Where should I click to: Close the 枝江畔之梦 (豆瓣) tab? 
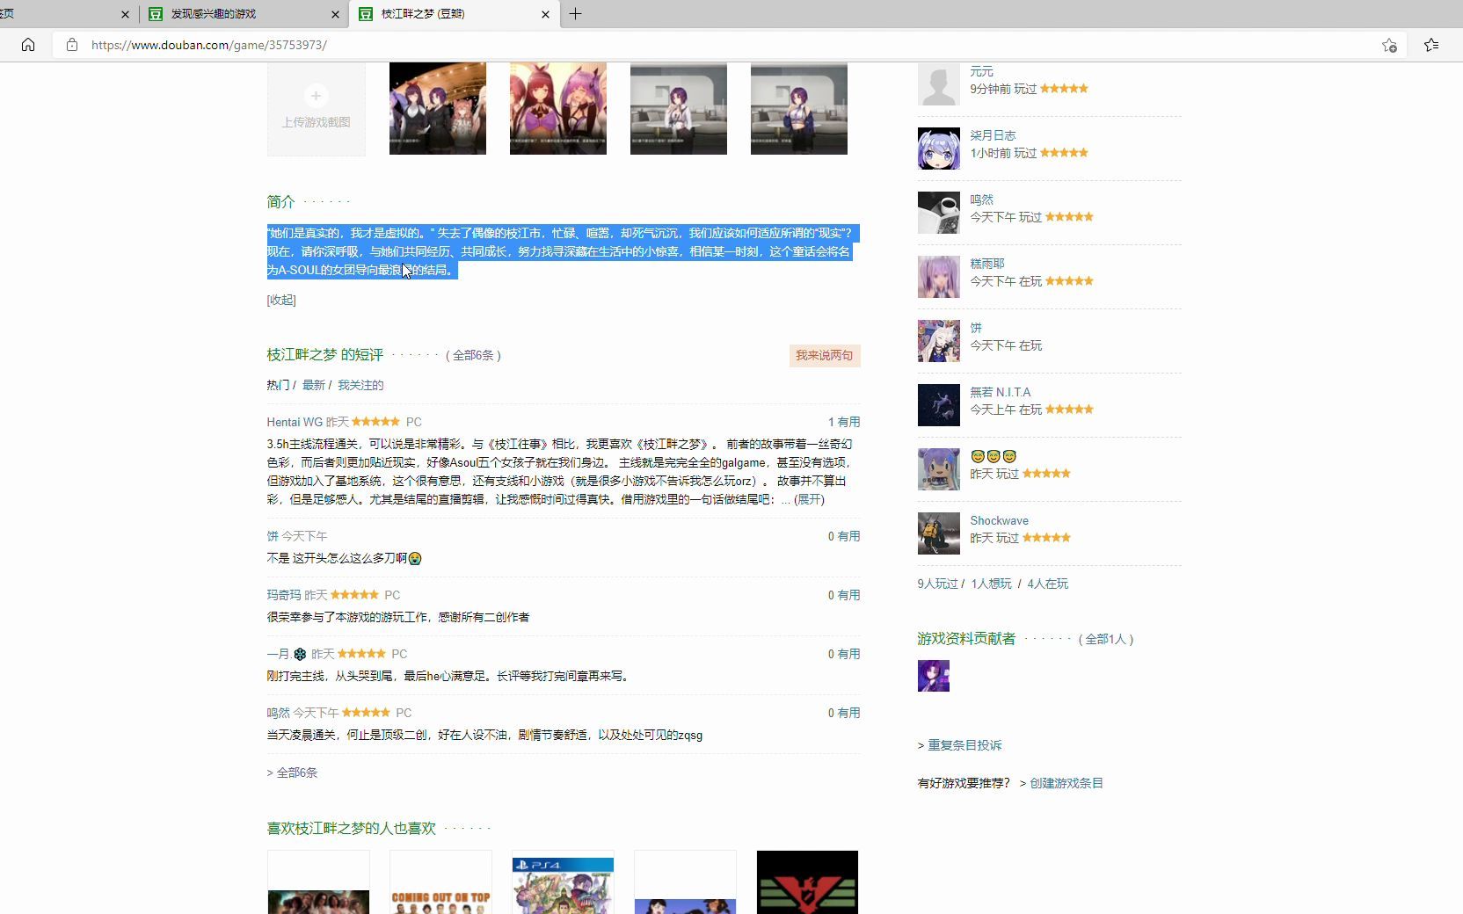click(545, 14)
